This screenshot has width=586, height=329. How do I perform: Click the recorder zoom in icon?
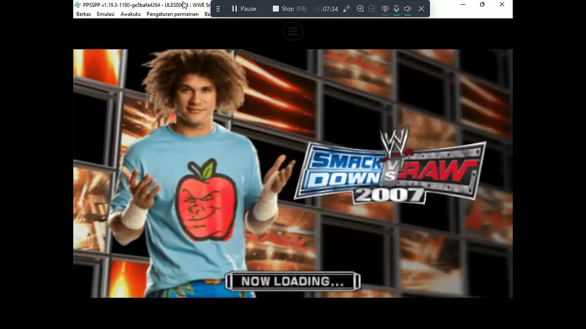360,9
